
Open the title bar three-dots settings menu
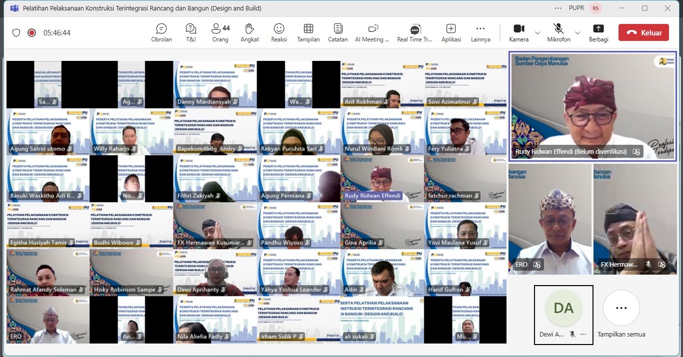(x=558, y=8)
